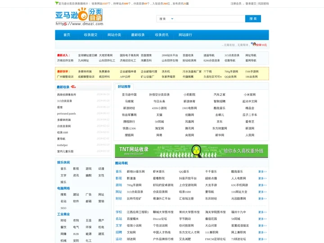The image size is (324, 243).
Task: Click 更多>> in the 名站 row
Action: [262, 219]
